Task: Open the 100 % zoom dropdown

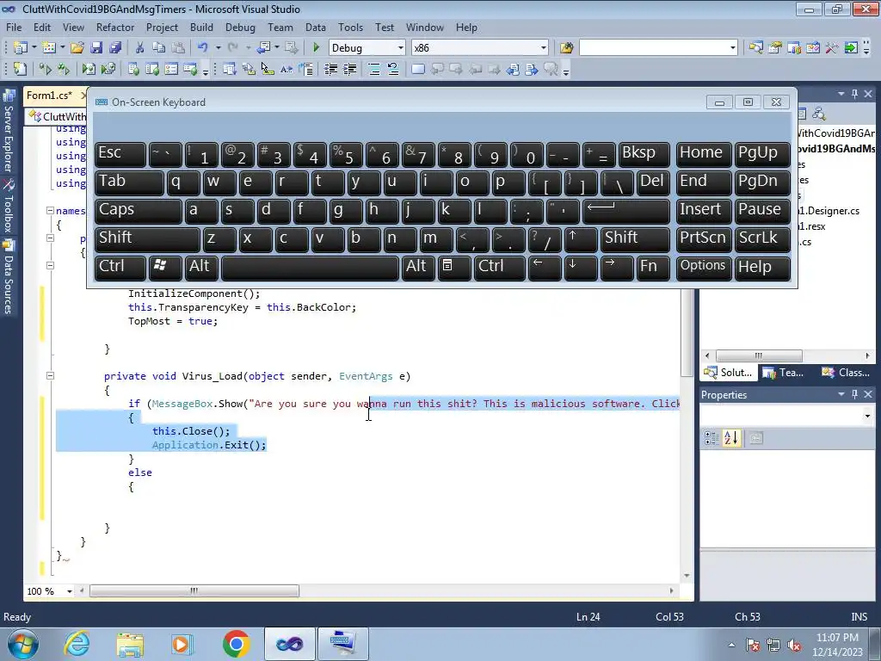Action: pos(70,591)
